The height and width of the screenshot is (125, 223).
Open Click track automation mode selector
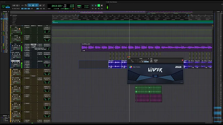coord(18,32)
